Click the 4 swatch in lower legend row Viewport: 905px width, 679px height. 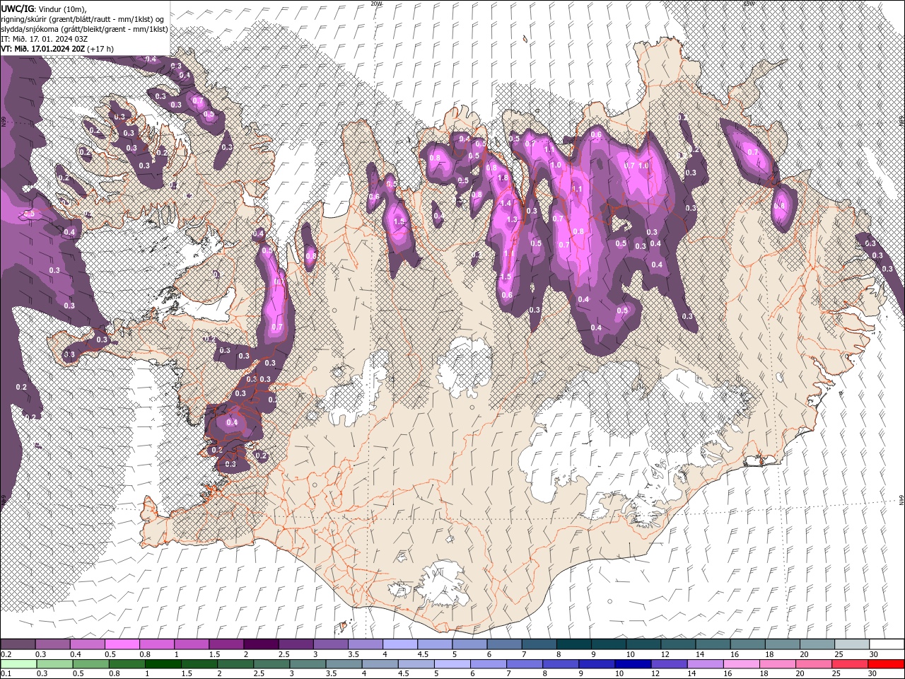pos(379,664)
